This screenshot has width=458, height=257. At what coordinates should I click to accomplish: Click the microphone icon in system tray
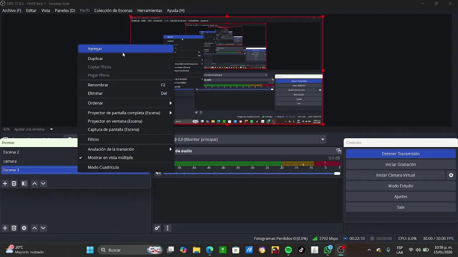[388, 250]
